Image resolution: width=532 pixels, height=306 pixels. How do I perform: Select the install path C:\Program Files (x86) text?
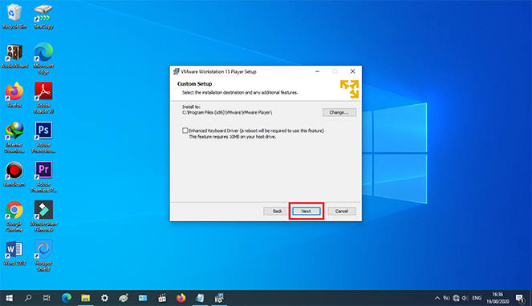[x=227, y=112]
